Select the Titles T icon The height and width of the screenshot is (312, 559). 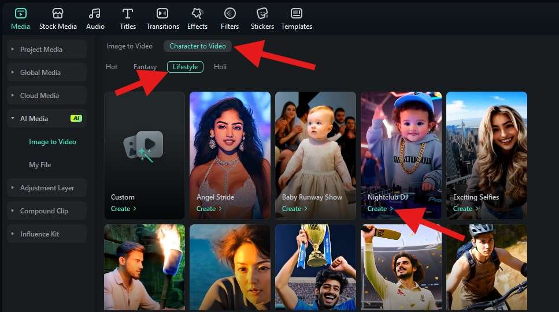(128, 13)
